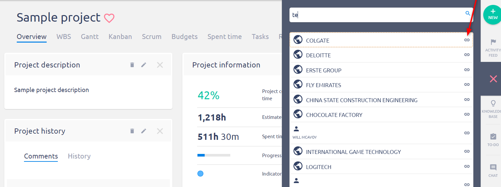Favorite the Sample project with heart icon

109,18
